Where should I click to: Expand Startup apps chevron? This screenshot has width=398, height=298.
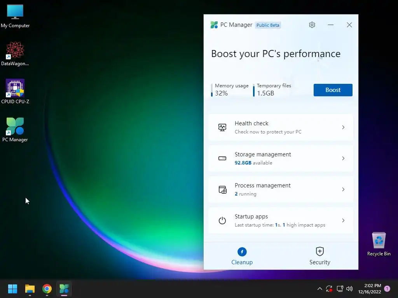pyautogui.click(x=343, y=220)
